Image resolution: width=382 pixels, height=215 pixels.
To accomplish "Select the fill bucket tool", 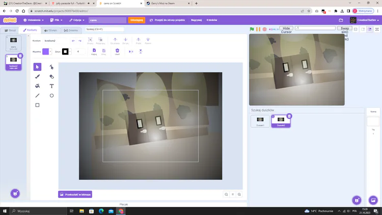I will pos(37,86).
